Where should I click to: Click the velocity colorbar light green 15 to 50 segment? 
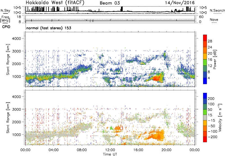pos(205,112)
